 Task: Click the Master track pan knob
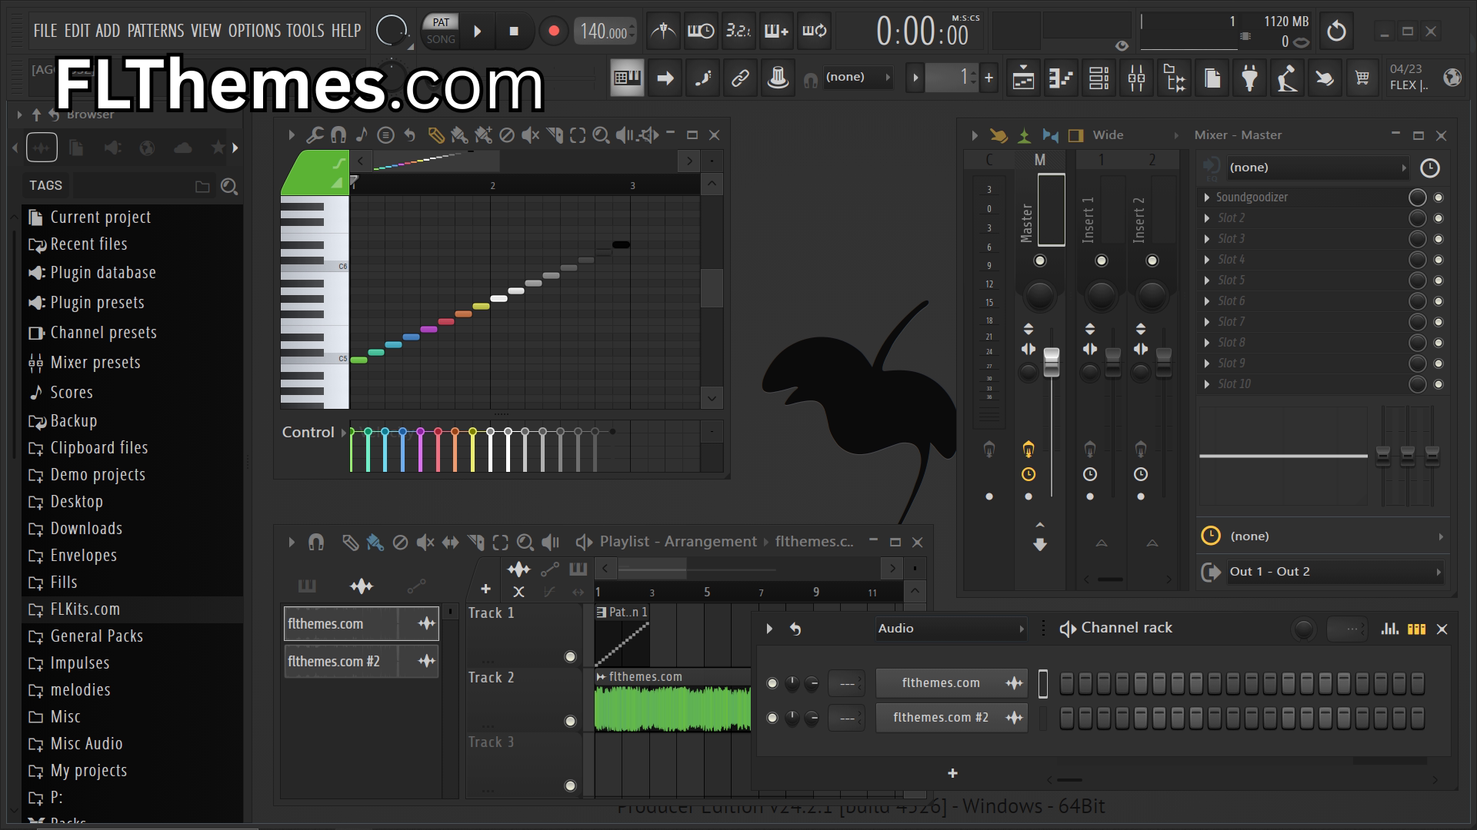(x=1039, y=295)
